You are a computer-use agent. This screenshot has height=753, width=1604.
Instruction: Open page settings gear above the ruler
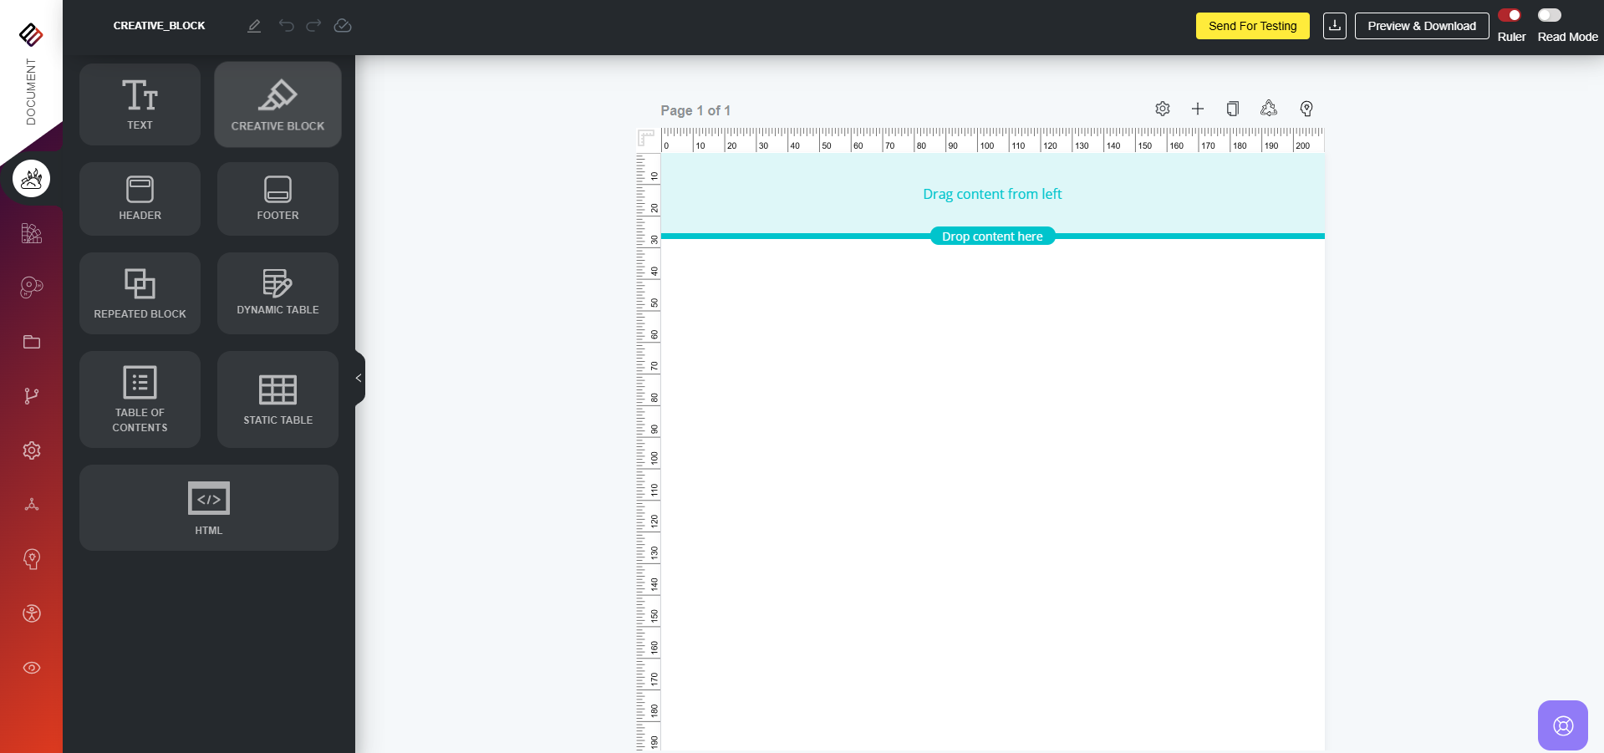pos(1162,109)
